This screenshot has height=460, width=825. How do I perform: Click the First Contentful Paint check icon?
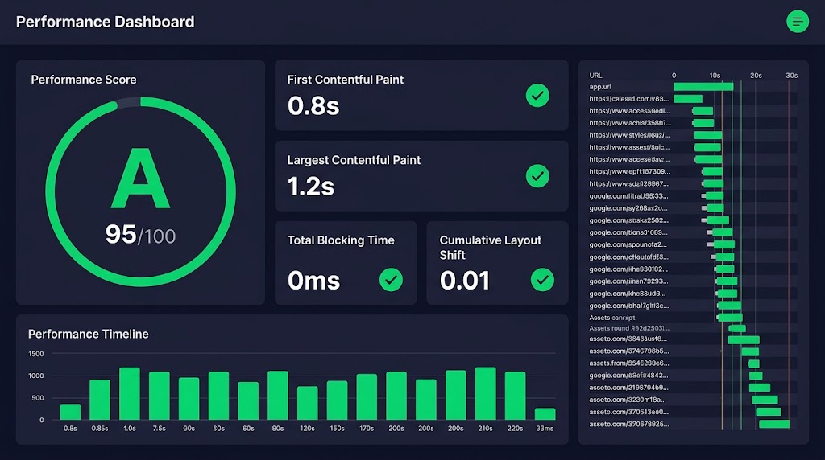coord(537,96)
